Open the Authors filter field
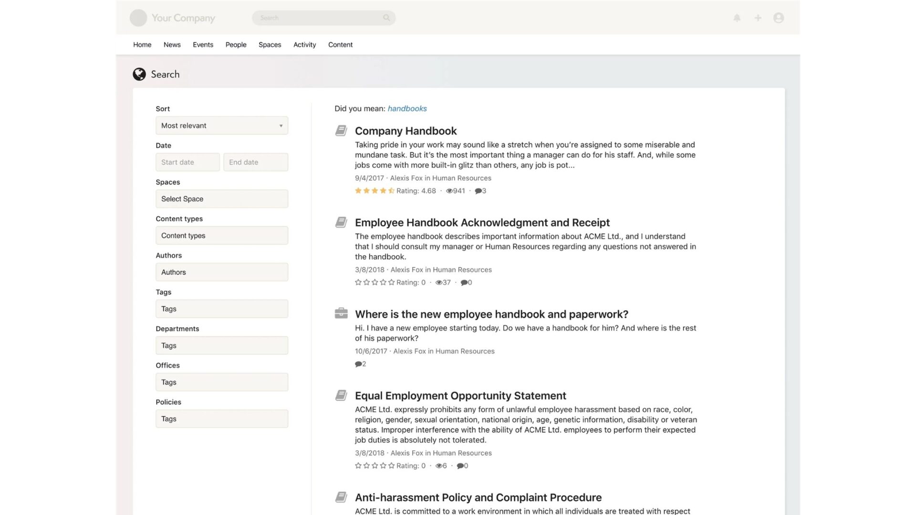916x515 pixels. [x=222, y=272]
